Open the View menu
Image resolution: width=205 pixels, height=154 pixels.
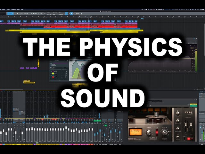(18, 9)
